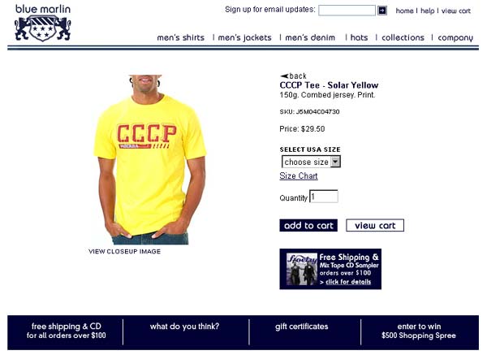Submit email signup with the arrow button

382,11
